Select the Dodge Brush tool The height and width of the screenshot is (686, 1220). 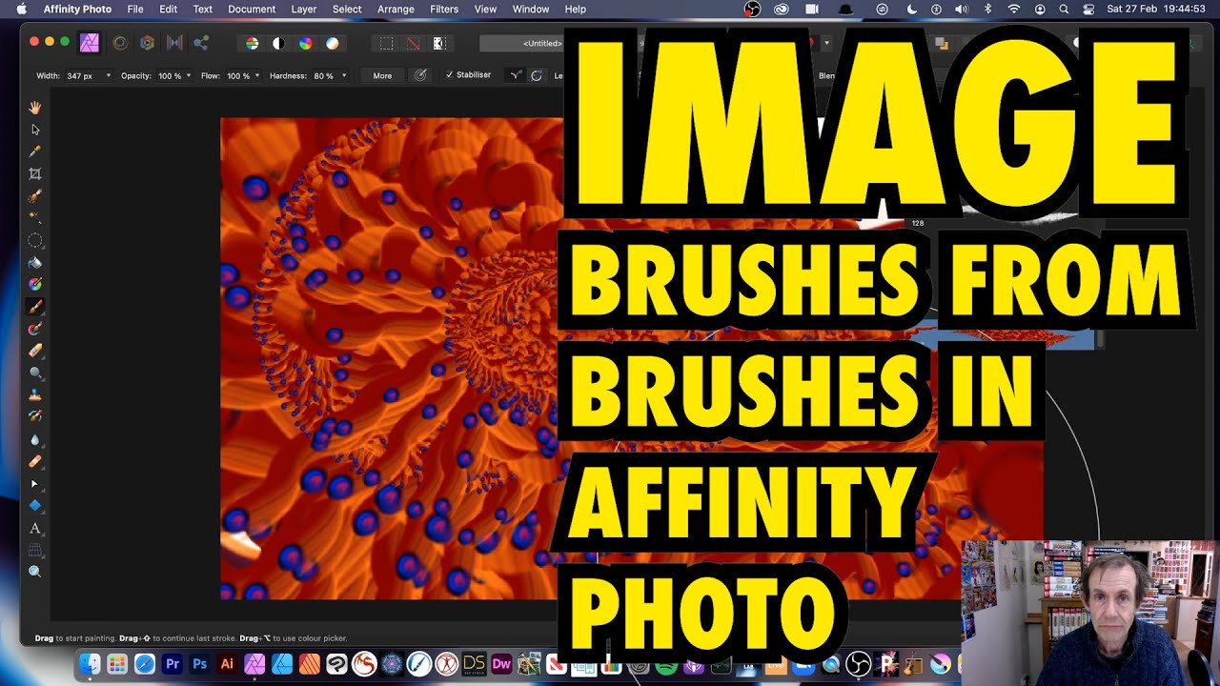point(35,373)
